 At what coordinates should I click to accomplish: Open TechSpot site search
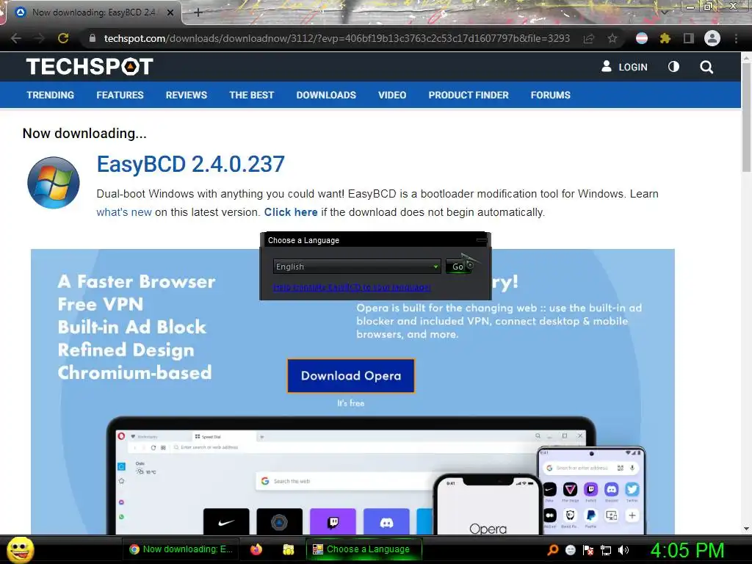pos(706,67)
